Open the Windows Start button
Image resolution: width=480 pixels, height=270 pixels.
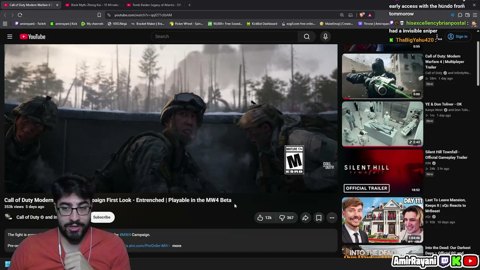coord(7,264)
